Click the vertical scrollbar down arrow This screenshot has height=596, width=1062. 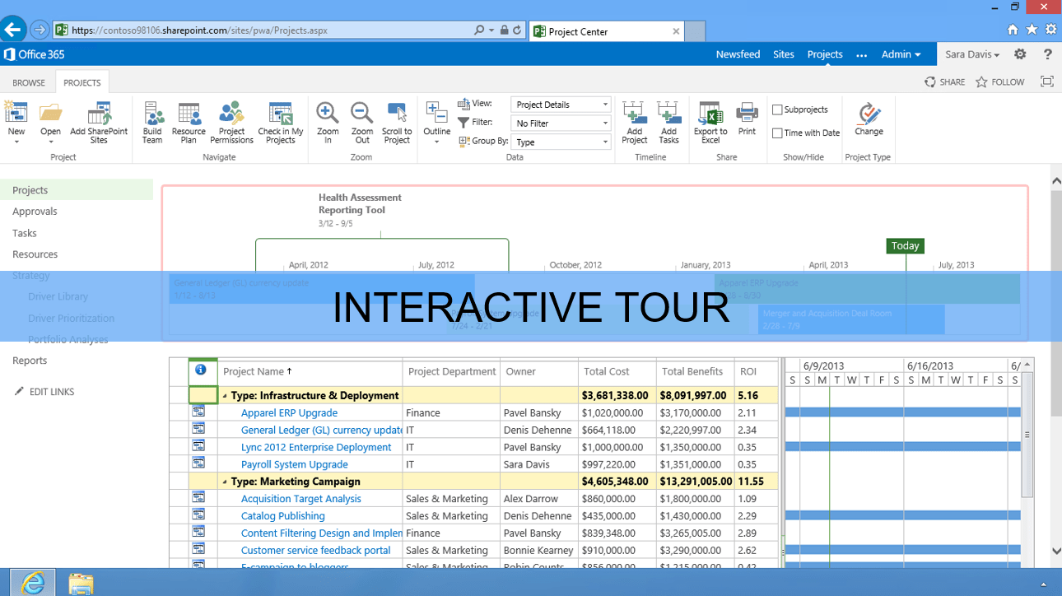tap(1056, 551)
